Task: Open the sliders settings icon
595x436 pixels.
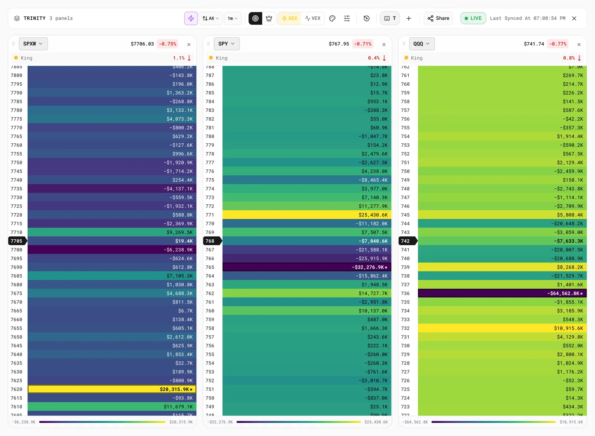Action: pos(347,18)
